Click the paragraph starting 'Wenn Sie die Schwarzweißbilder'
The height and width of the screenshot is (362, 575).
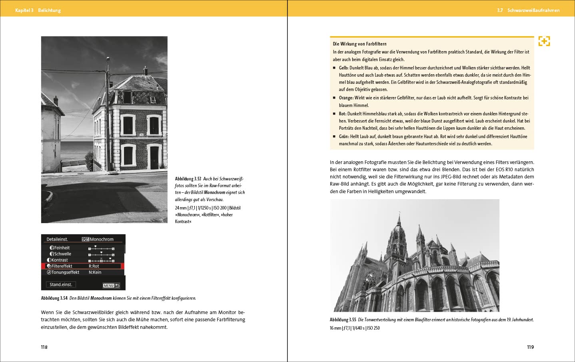(x=143, y=320)
